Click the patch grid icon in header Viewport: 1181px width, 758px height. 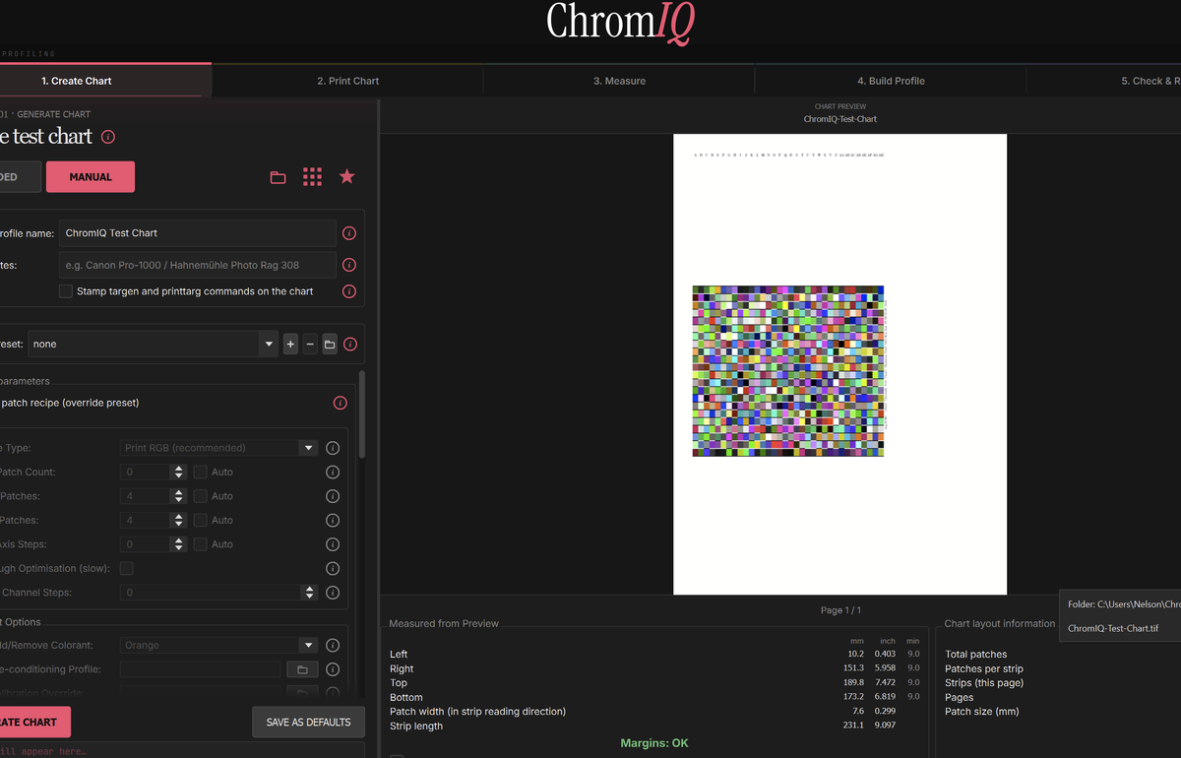(312, 176)
